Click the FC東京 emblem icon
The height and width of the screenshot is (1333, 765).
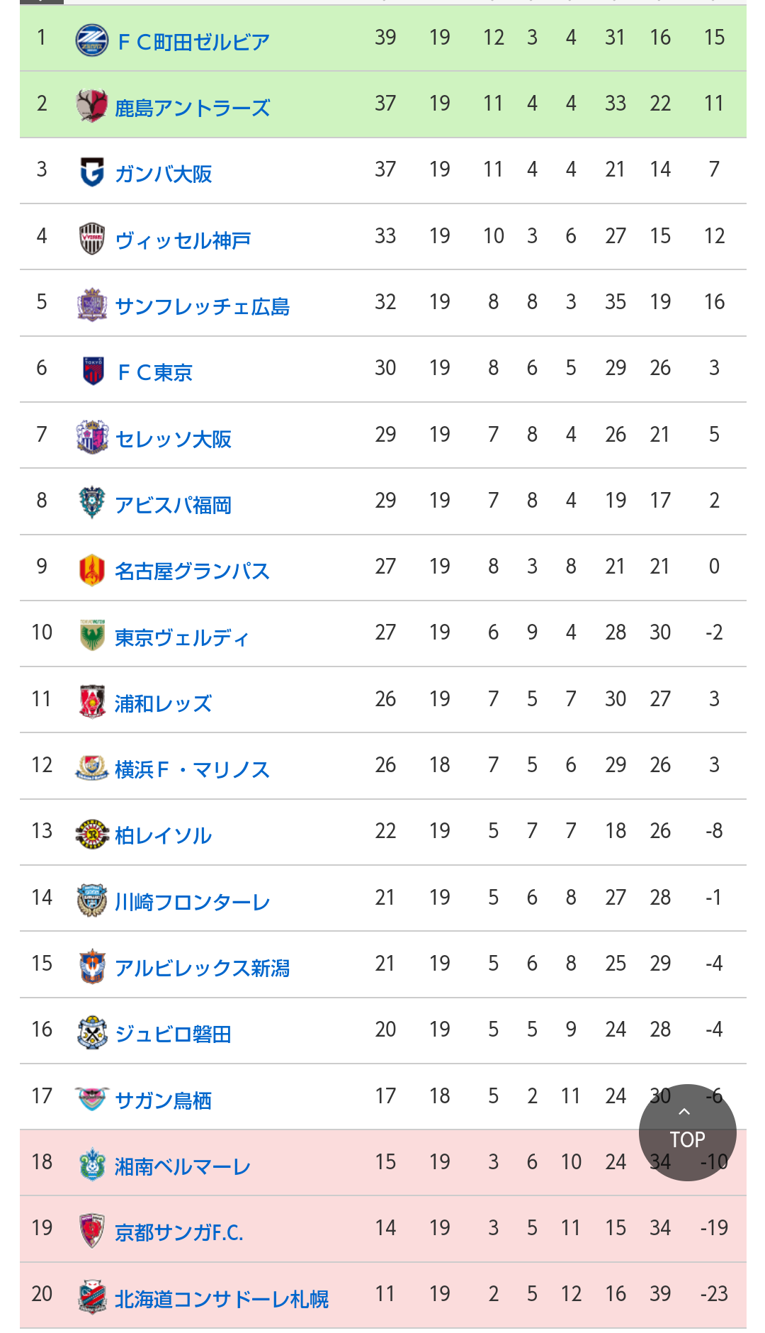pos(92,371)
